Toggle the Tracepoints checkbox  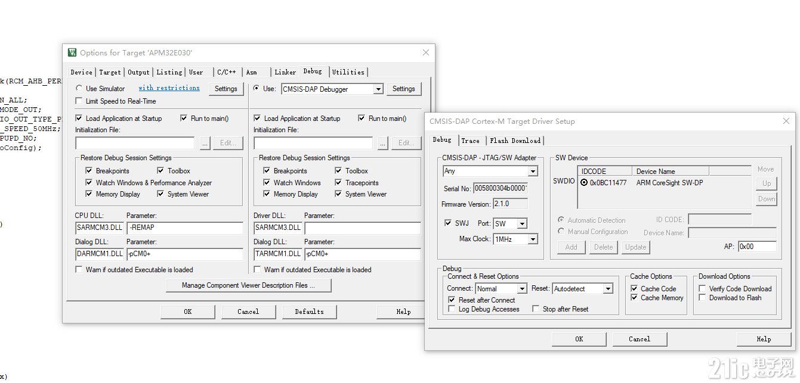[x=339, y=183]
